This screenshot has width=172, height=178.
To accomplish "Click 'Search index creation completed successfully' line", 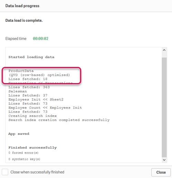I will pyautogui.click(x=59, y=120).
